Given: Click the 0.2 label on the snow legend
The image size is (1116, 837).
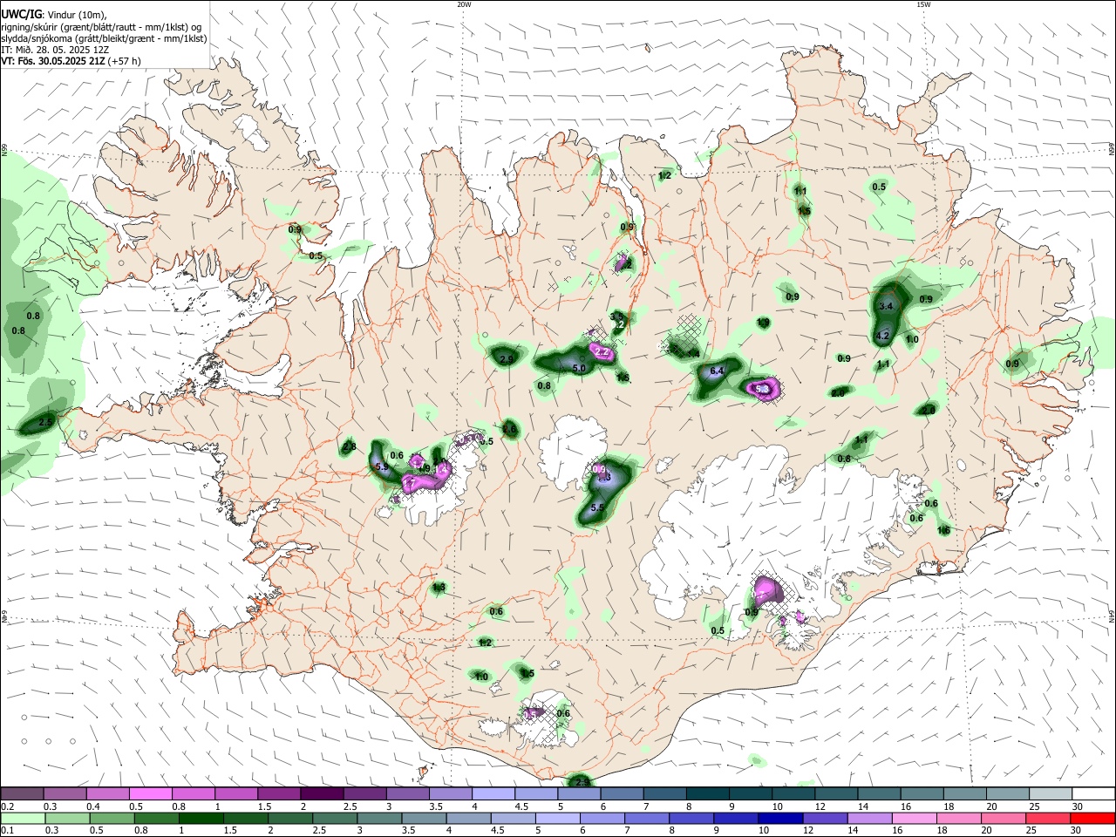Looking at the screenshot, I should tap(7, 806).
